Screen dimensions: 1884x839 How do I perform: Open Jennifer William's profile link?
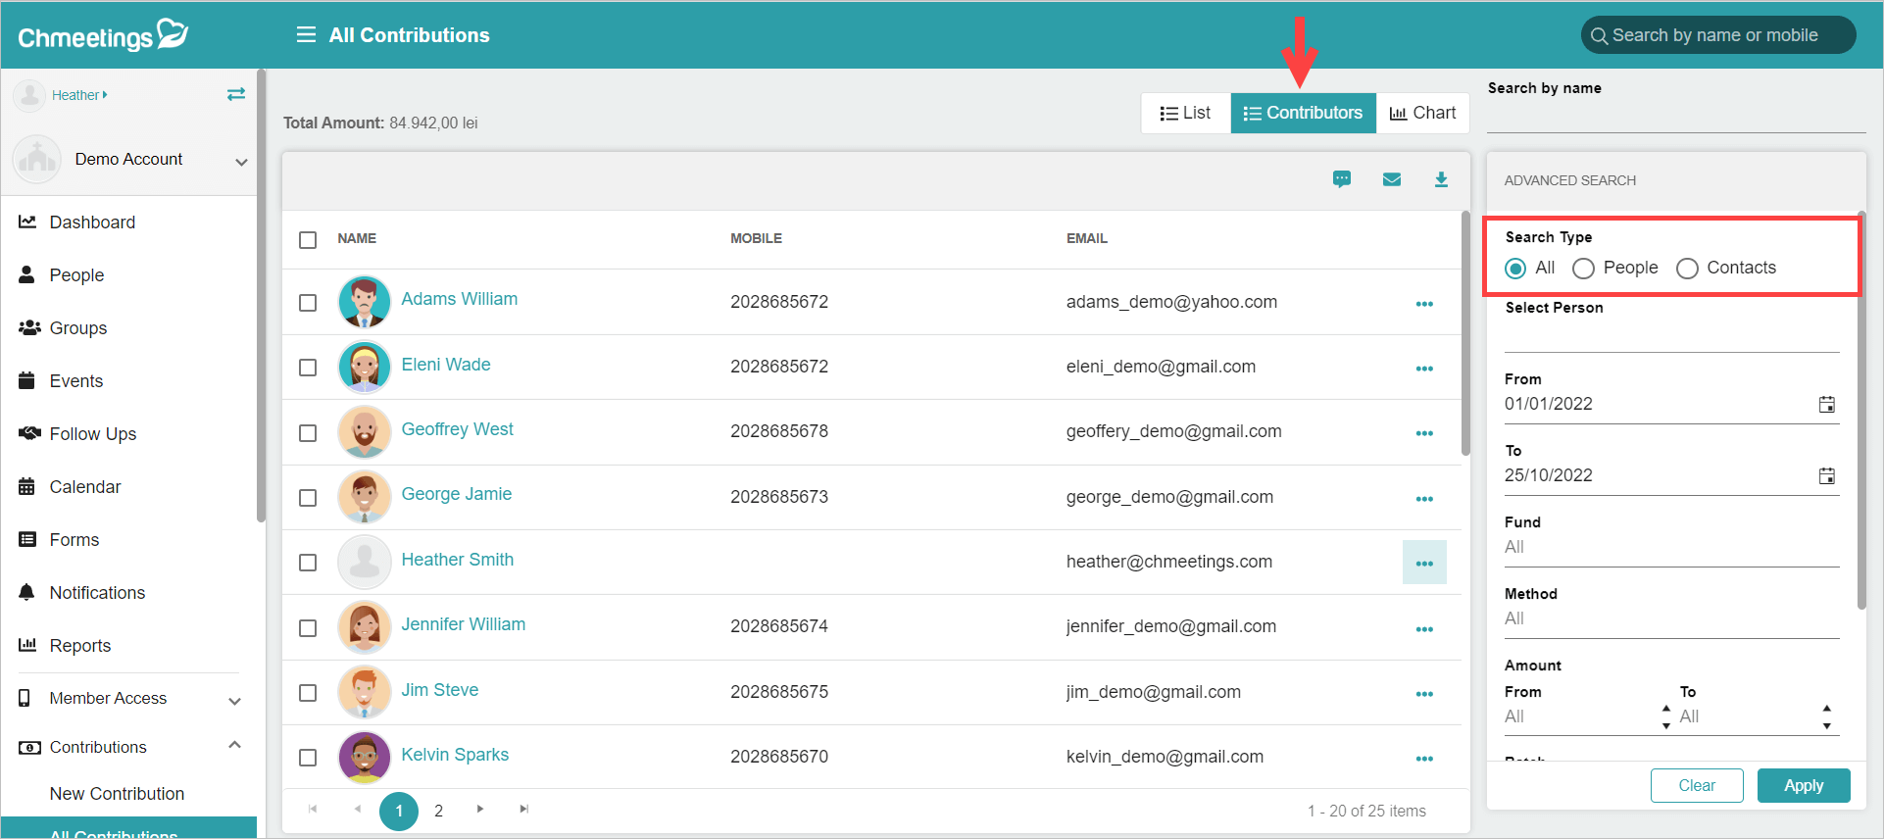463,624
